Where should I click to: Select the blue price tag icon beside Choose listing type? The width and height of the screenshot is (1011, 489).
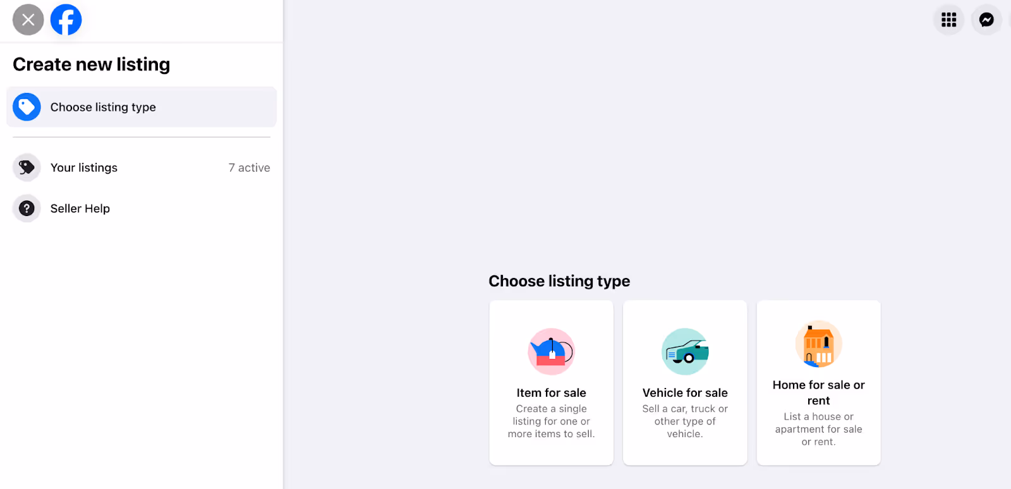pos(27,107)
